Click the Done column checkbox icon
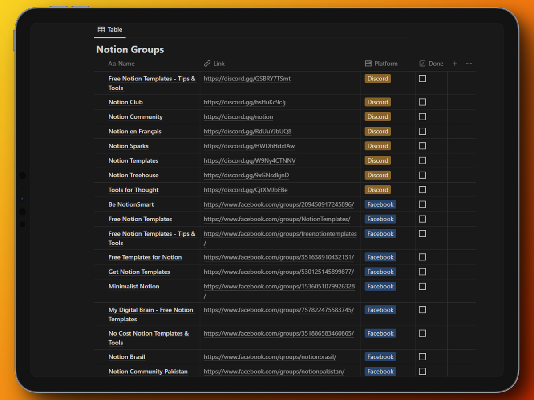Image resolution: width=534 pixels, height=400 pixels. (422, 64)
